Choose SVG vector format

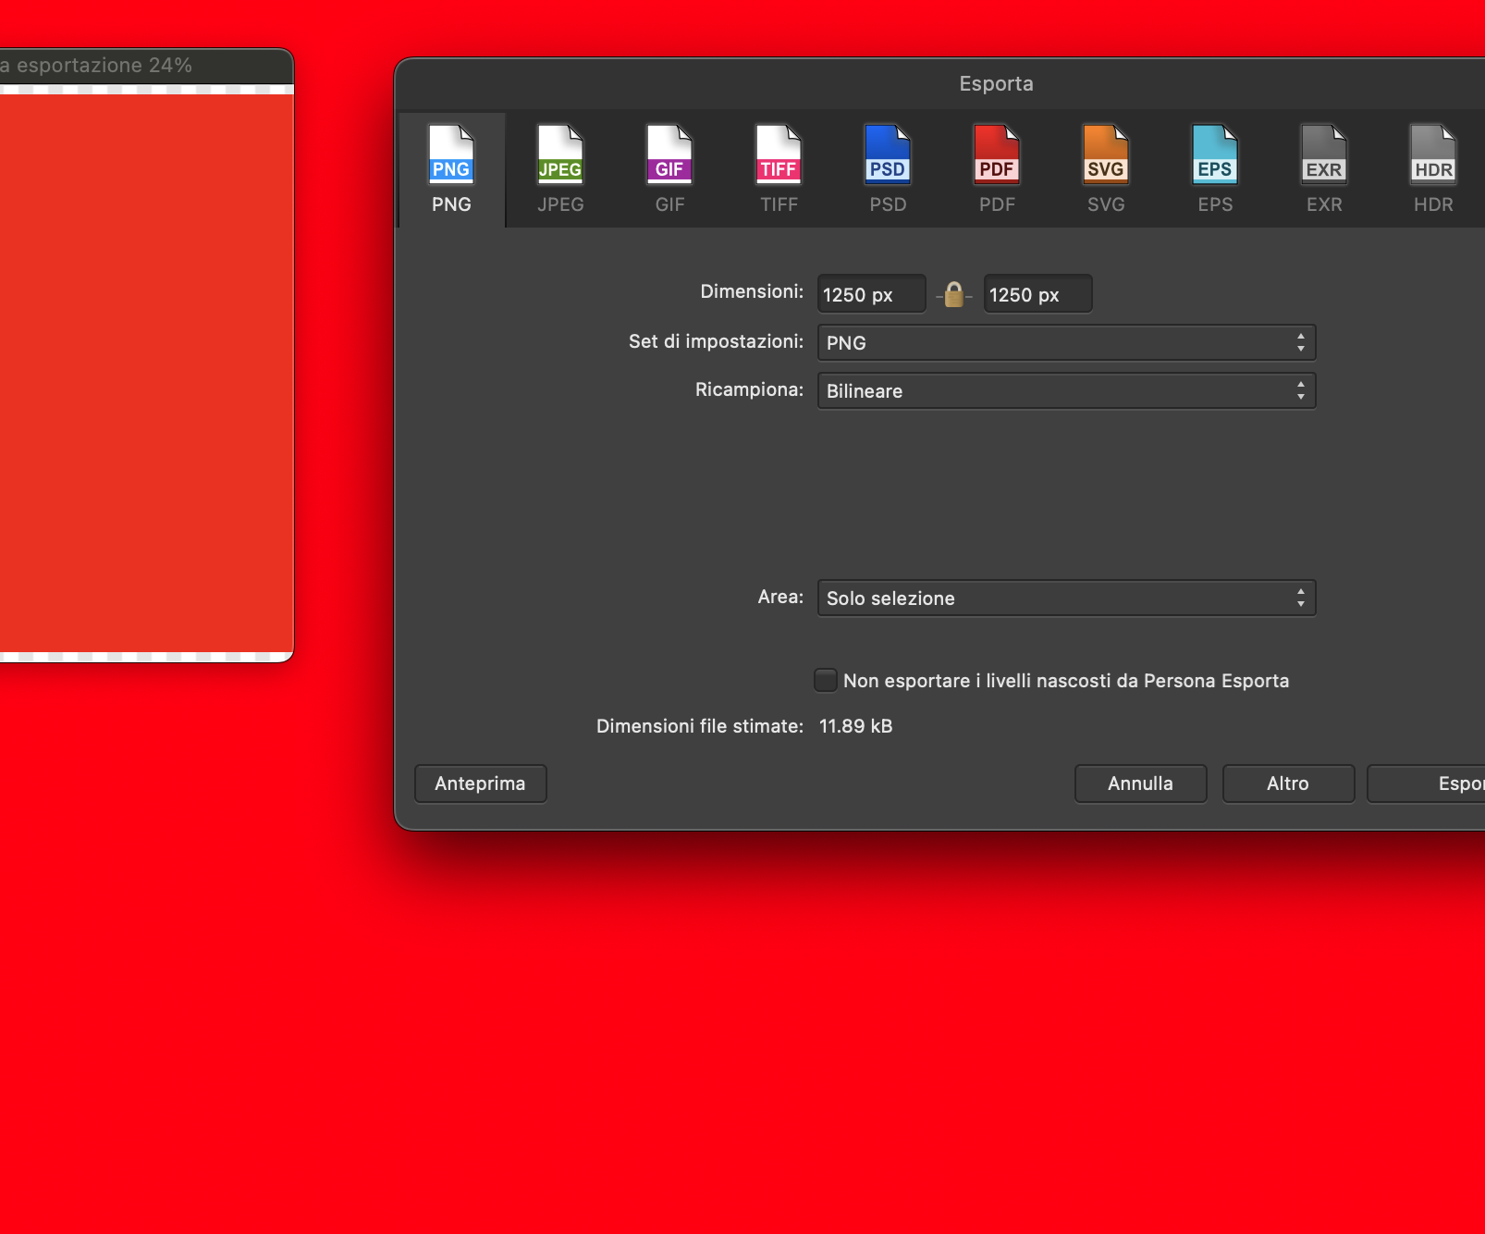click(x=1105, y=167)
